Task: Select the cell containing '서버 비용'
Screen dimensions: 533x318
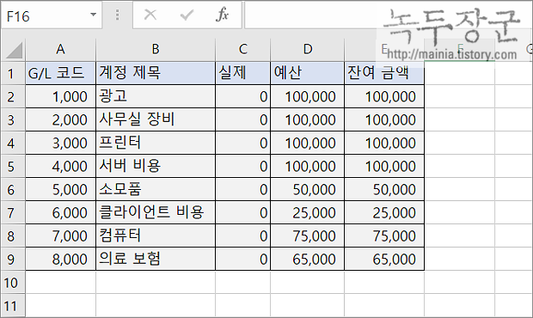Action: tap(156, 166)
